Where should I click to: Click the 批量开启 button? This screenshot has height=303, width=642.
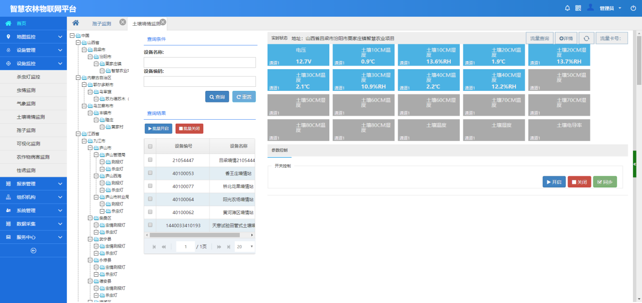[158, 129]
